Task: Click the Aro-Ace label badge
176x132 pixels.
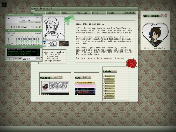Action: (x=109, y=88)
